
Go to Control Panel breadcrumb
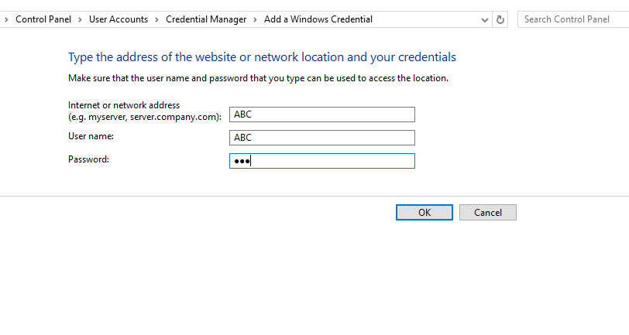[43, 19]
